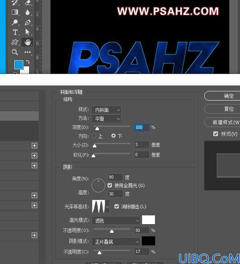Select direction 下 (Down) radio button
Viewport: 240px width, 264px height.
[x=114, y=136]
